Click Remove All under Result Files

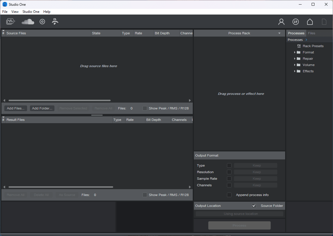click(16, 195)
